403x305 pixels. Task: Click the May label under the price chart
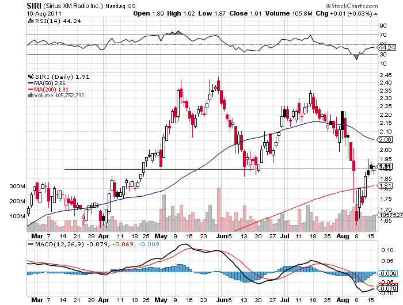point(161,236)
